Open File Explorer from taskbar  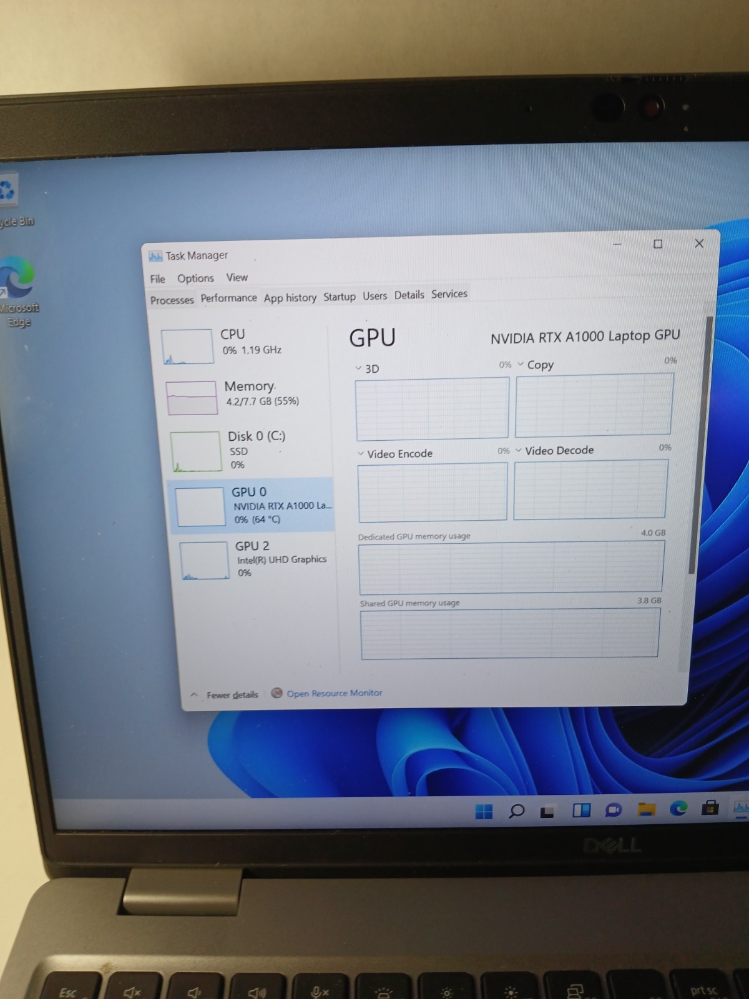(646, 809)
